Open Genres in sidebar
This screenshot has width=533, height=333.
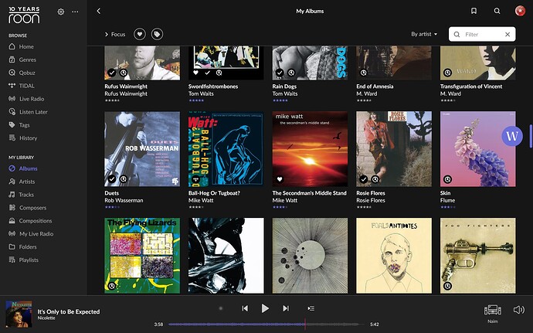22,59
